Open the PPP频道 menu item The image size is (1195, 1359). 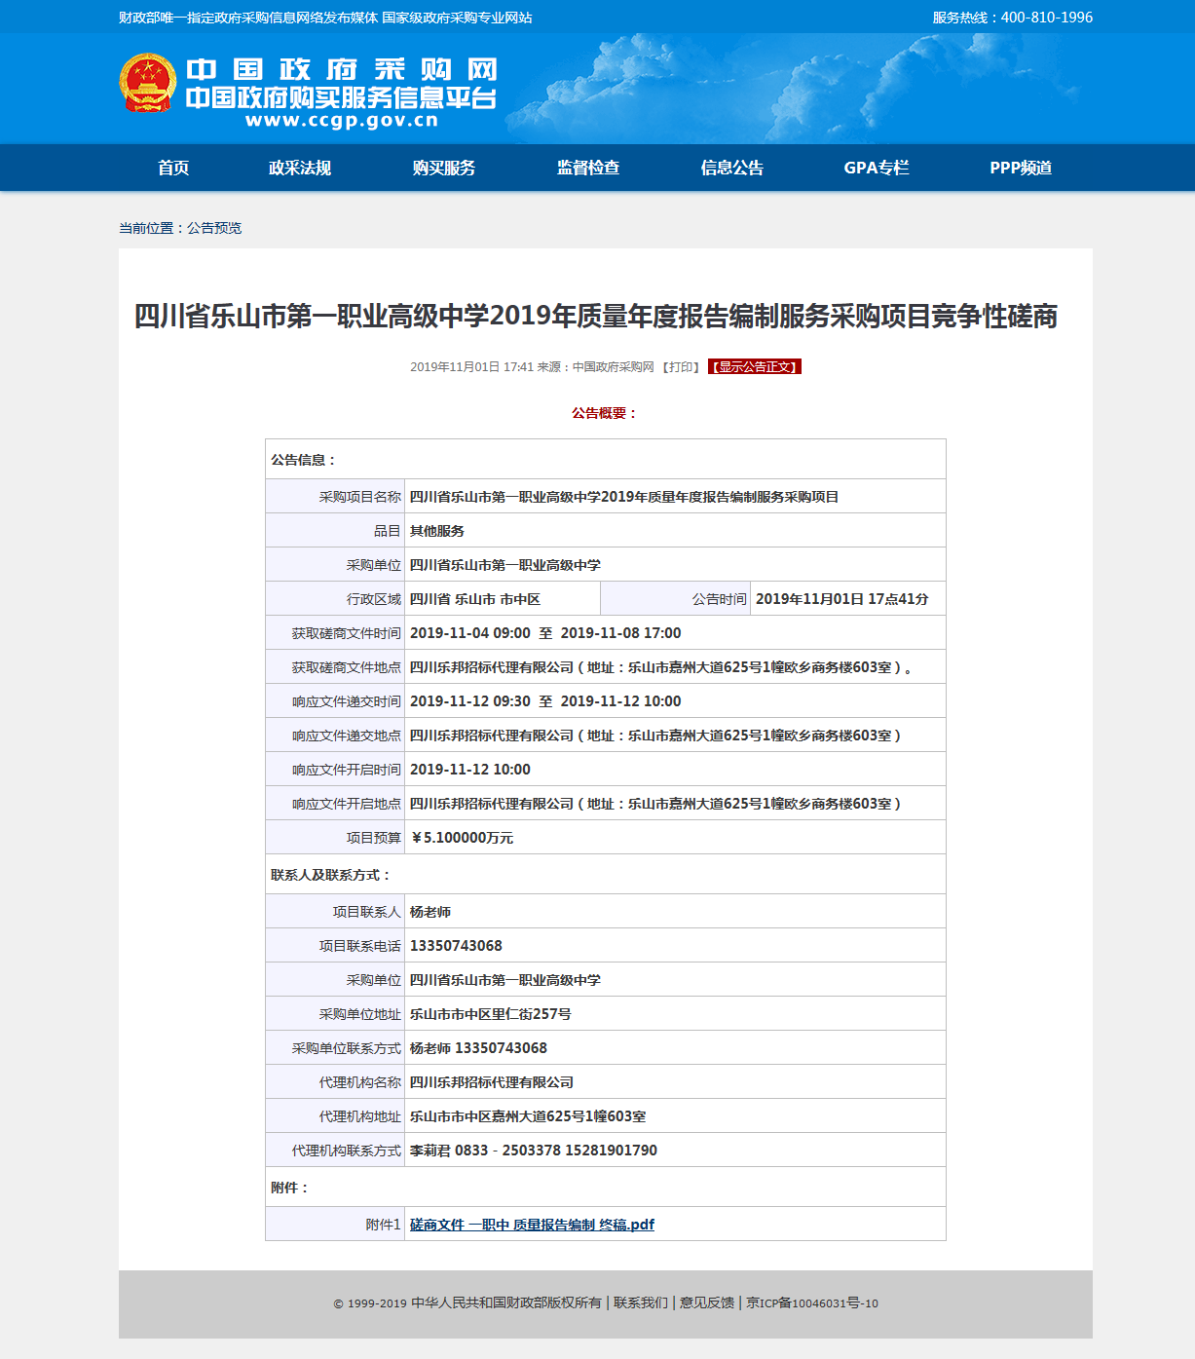pyautogui.click(x=1021, y=168)
